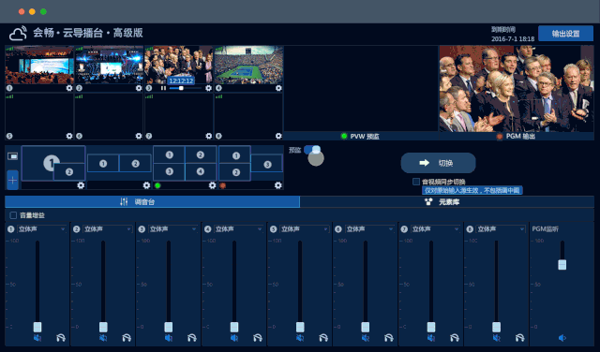Enable the 音量增益 volume gain checkbox
Screen dimensions: 600x352
click(13, 215)
